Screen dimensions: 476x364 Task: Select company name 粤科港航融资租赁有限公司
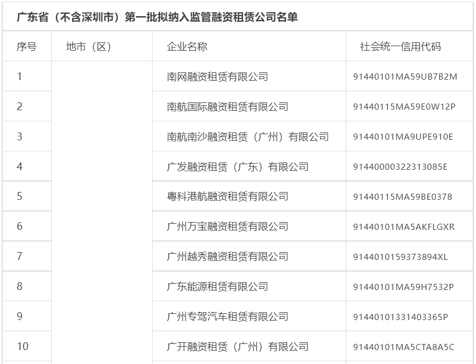[x=227, y=196]
